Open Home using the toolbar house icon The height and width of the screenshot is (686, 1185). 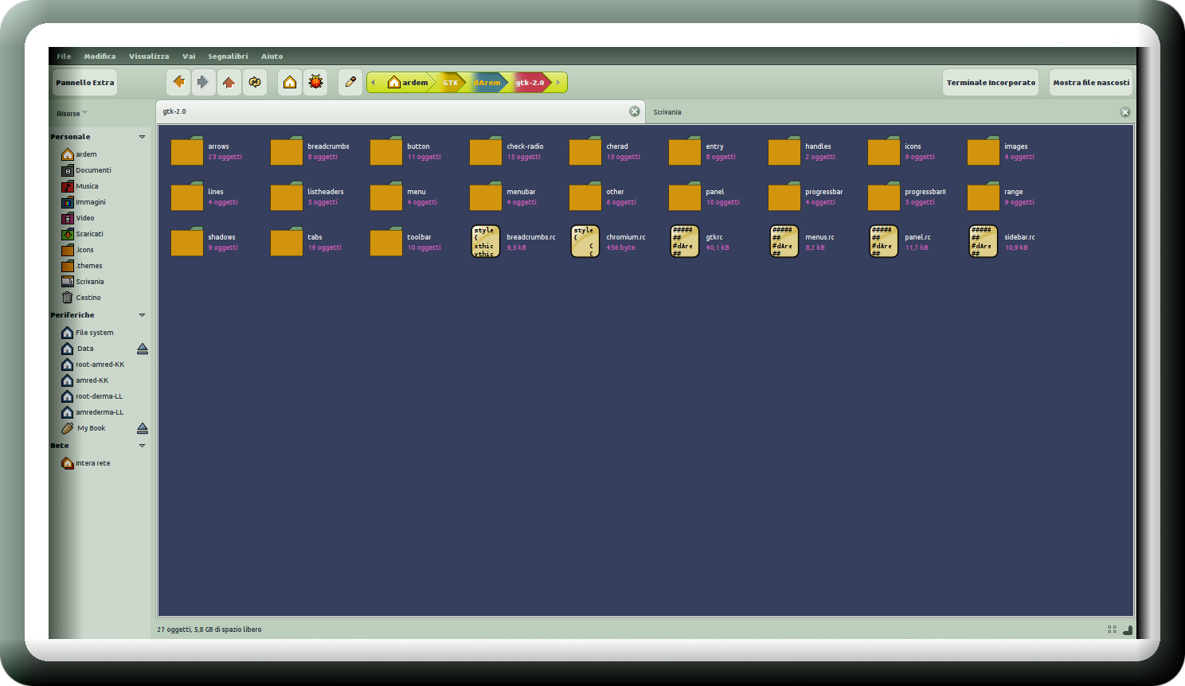(290, 82)
